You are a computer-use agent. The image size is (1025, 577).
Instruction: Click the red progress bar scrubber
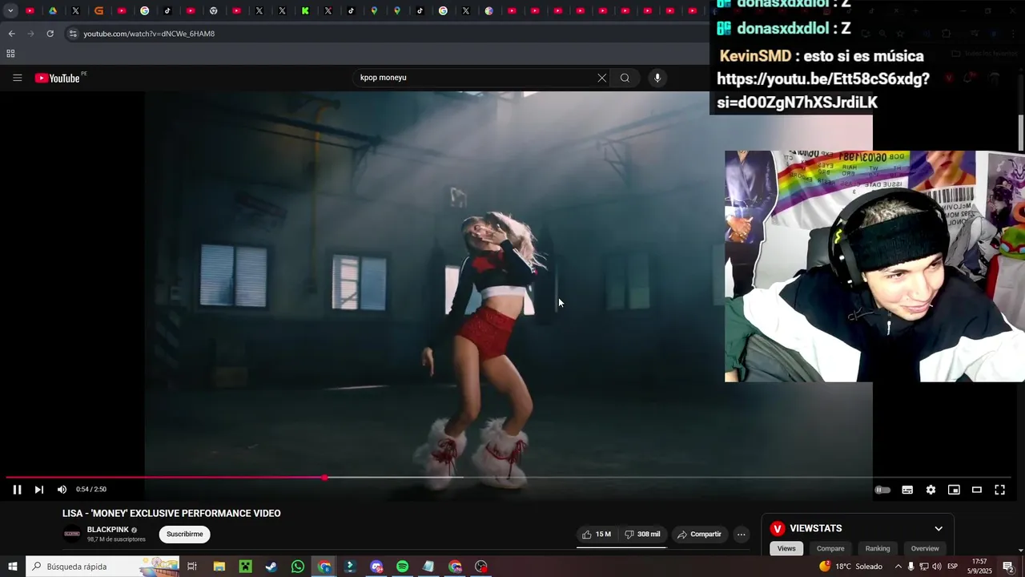pyautogui.click(x=324, y=478)
